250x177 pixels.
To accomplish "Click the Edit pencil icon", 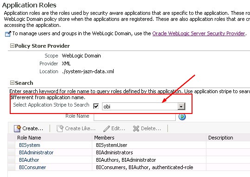I will (107, 129).
